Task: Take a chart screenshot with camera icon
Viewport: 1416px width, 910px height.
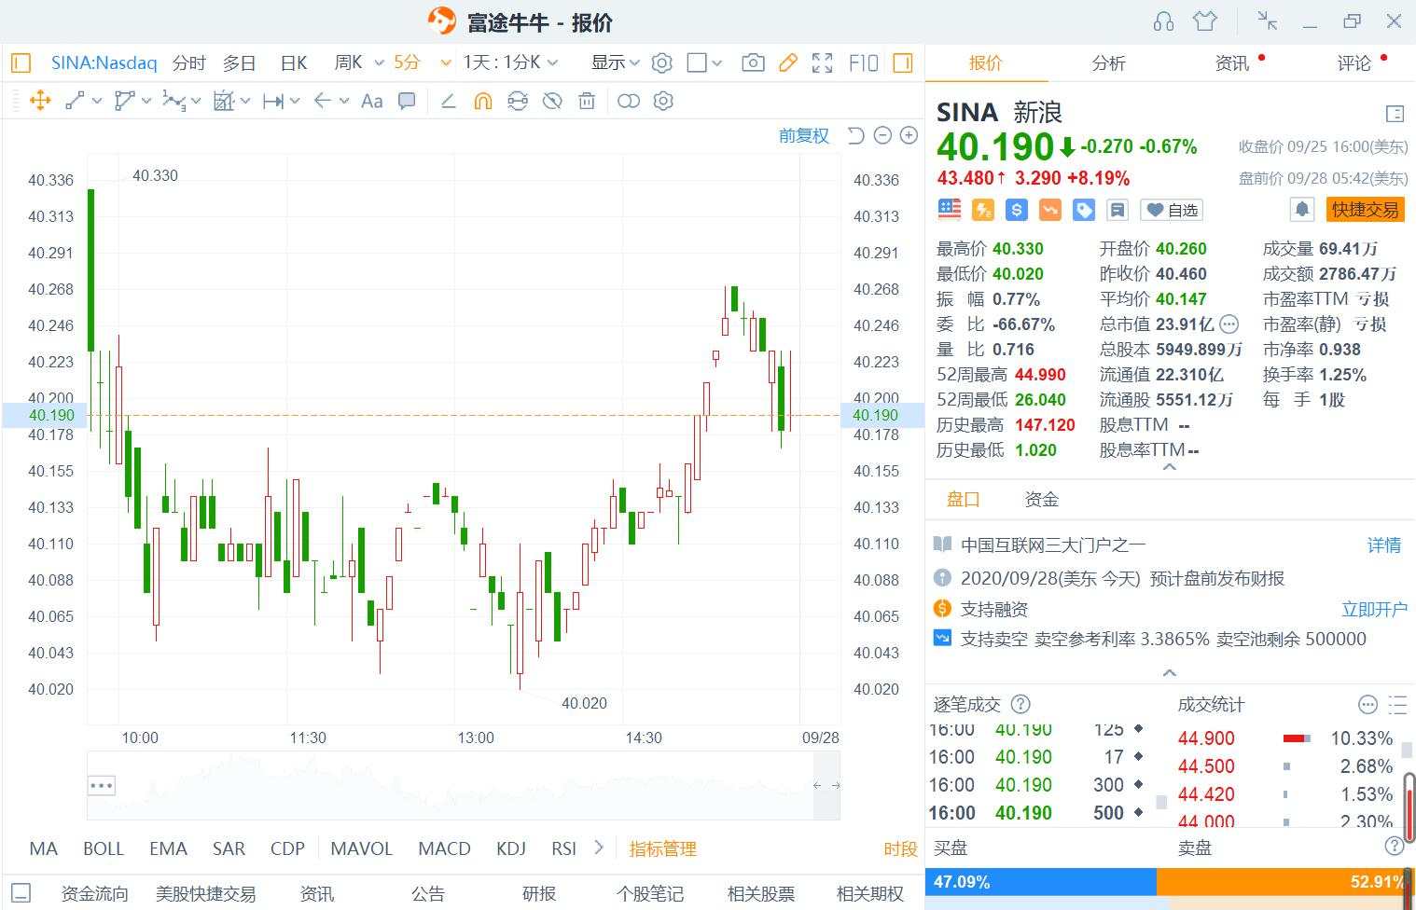Action: (753, 62)
